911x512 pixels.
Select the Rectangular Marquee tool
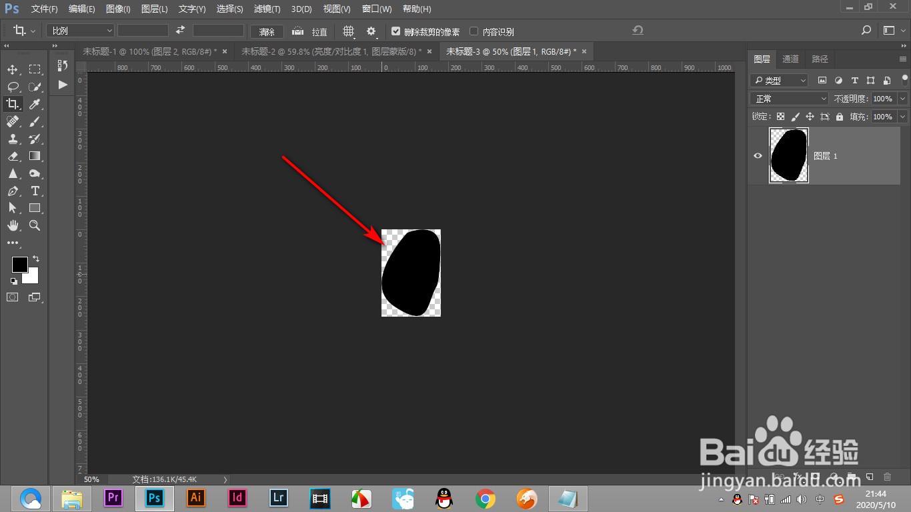click(35, 69)
